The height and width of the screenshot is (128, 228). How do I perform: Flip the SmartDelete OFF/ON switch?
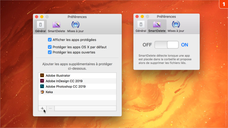[x=166, y=45]
